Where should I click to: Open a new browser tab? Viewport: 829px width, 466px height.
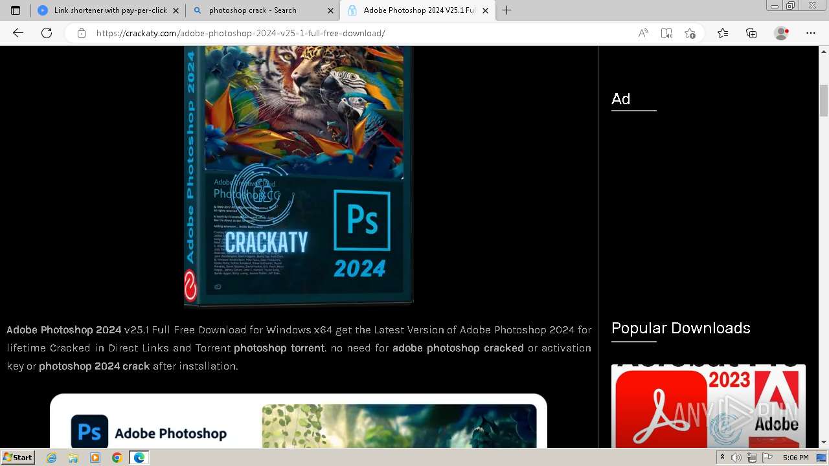click(507, 10)
